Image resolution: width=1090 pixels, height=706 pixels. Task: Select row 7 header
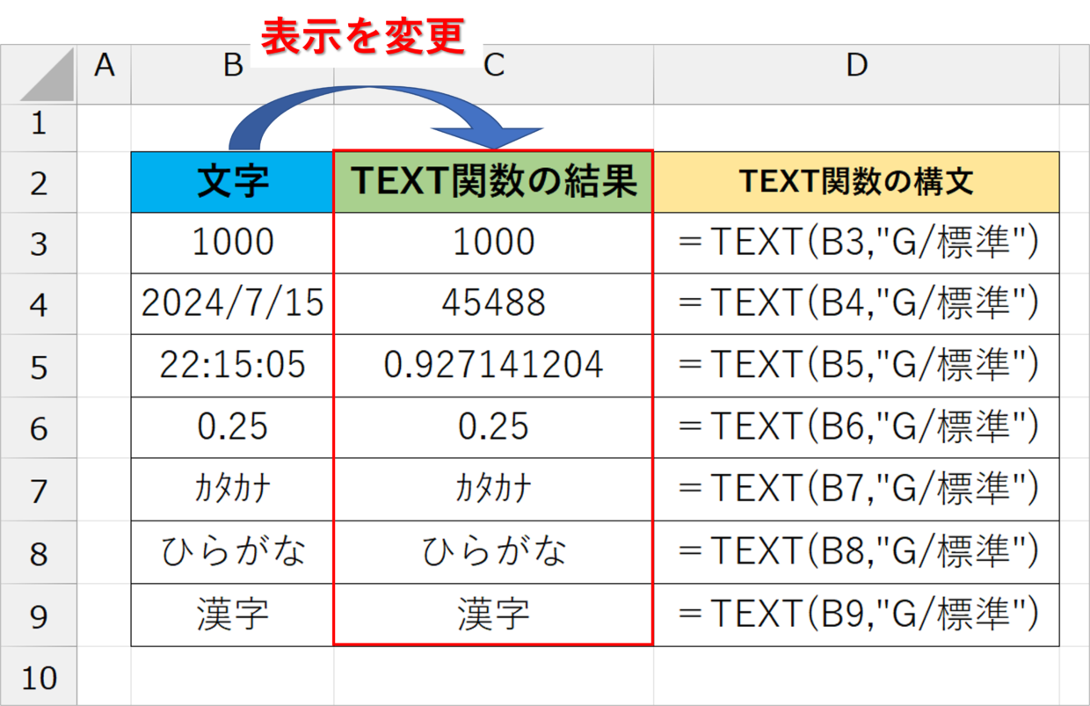pyautogui.click(x=38, y=489)
